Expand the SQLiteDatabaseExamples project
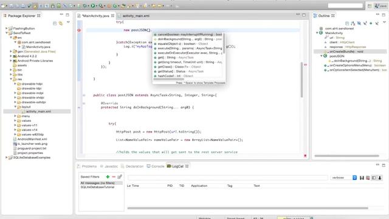This screenshot has width=389, height=219. (7, 158)
